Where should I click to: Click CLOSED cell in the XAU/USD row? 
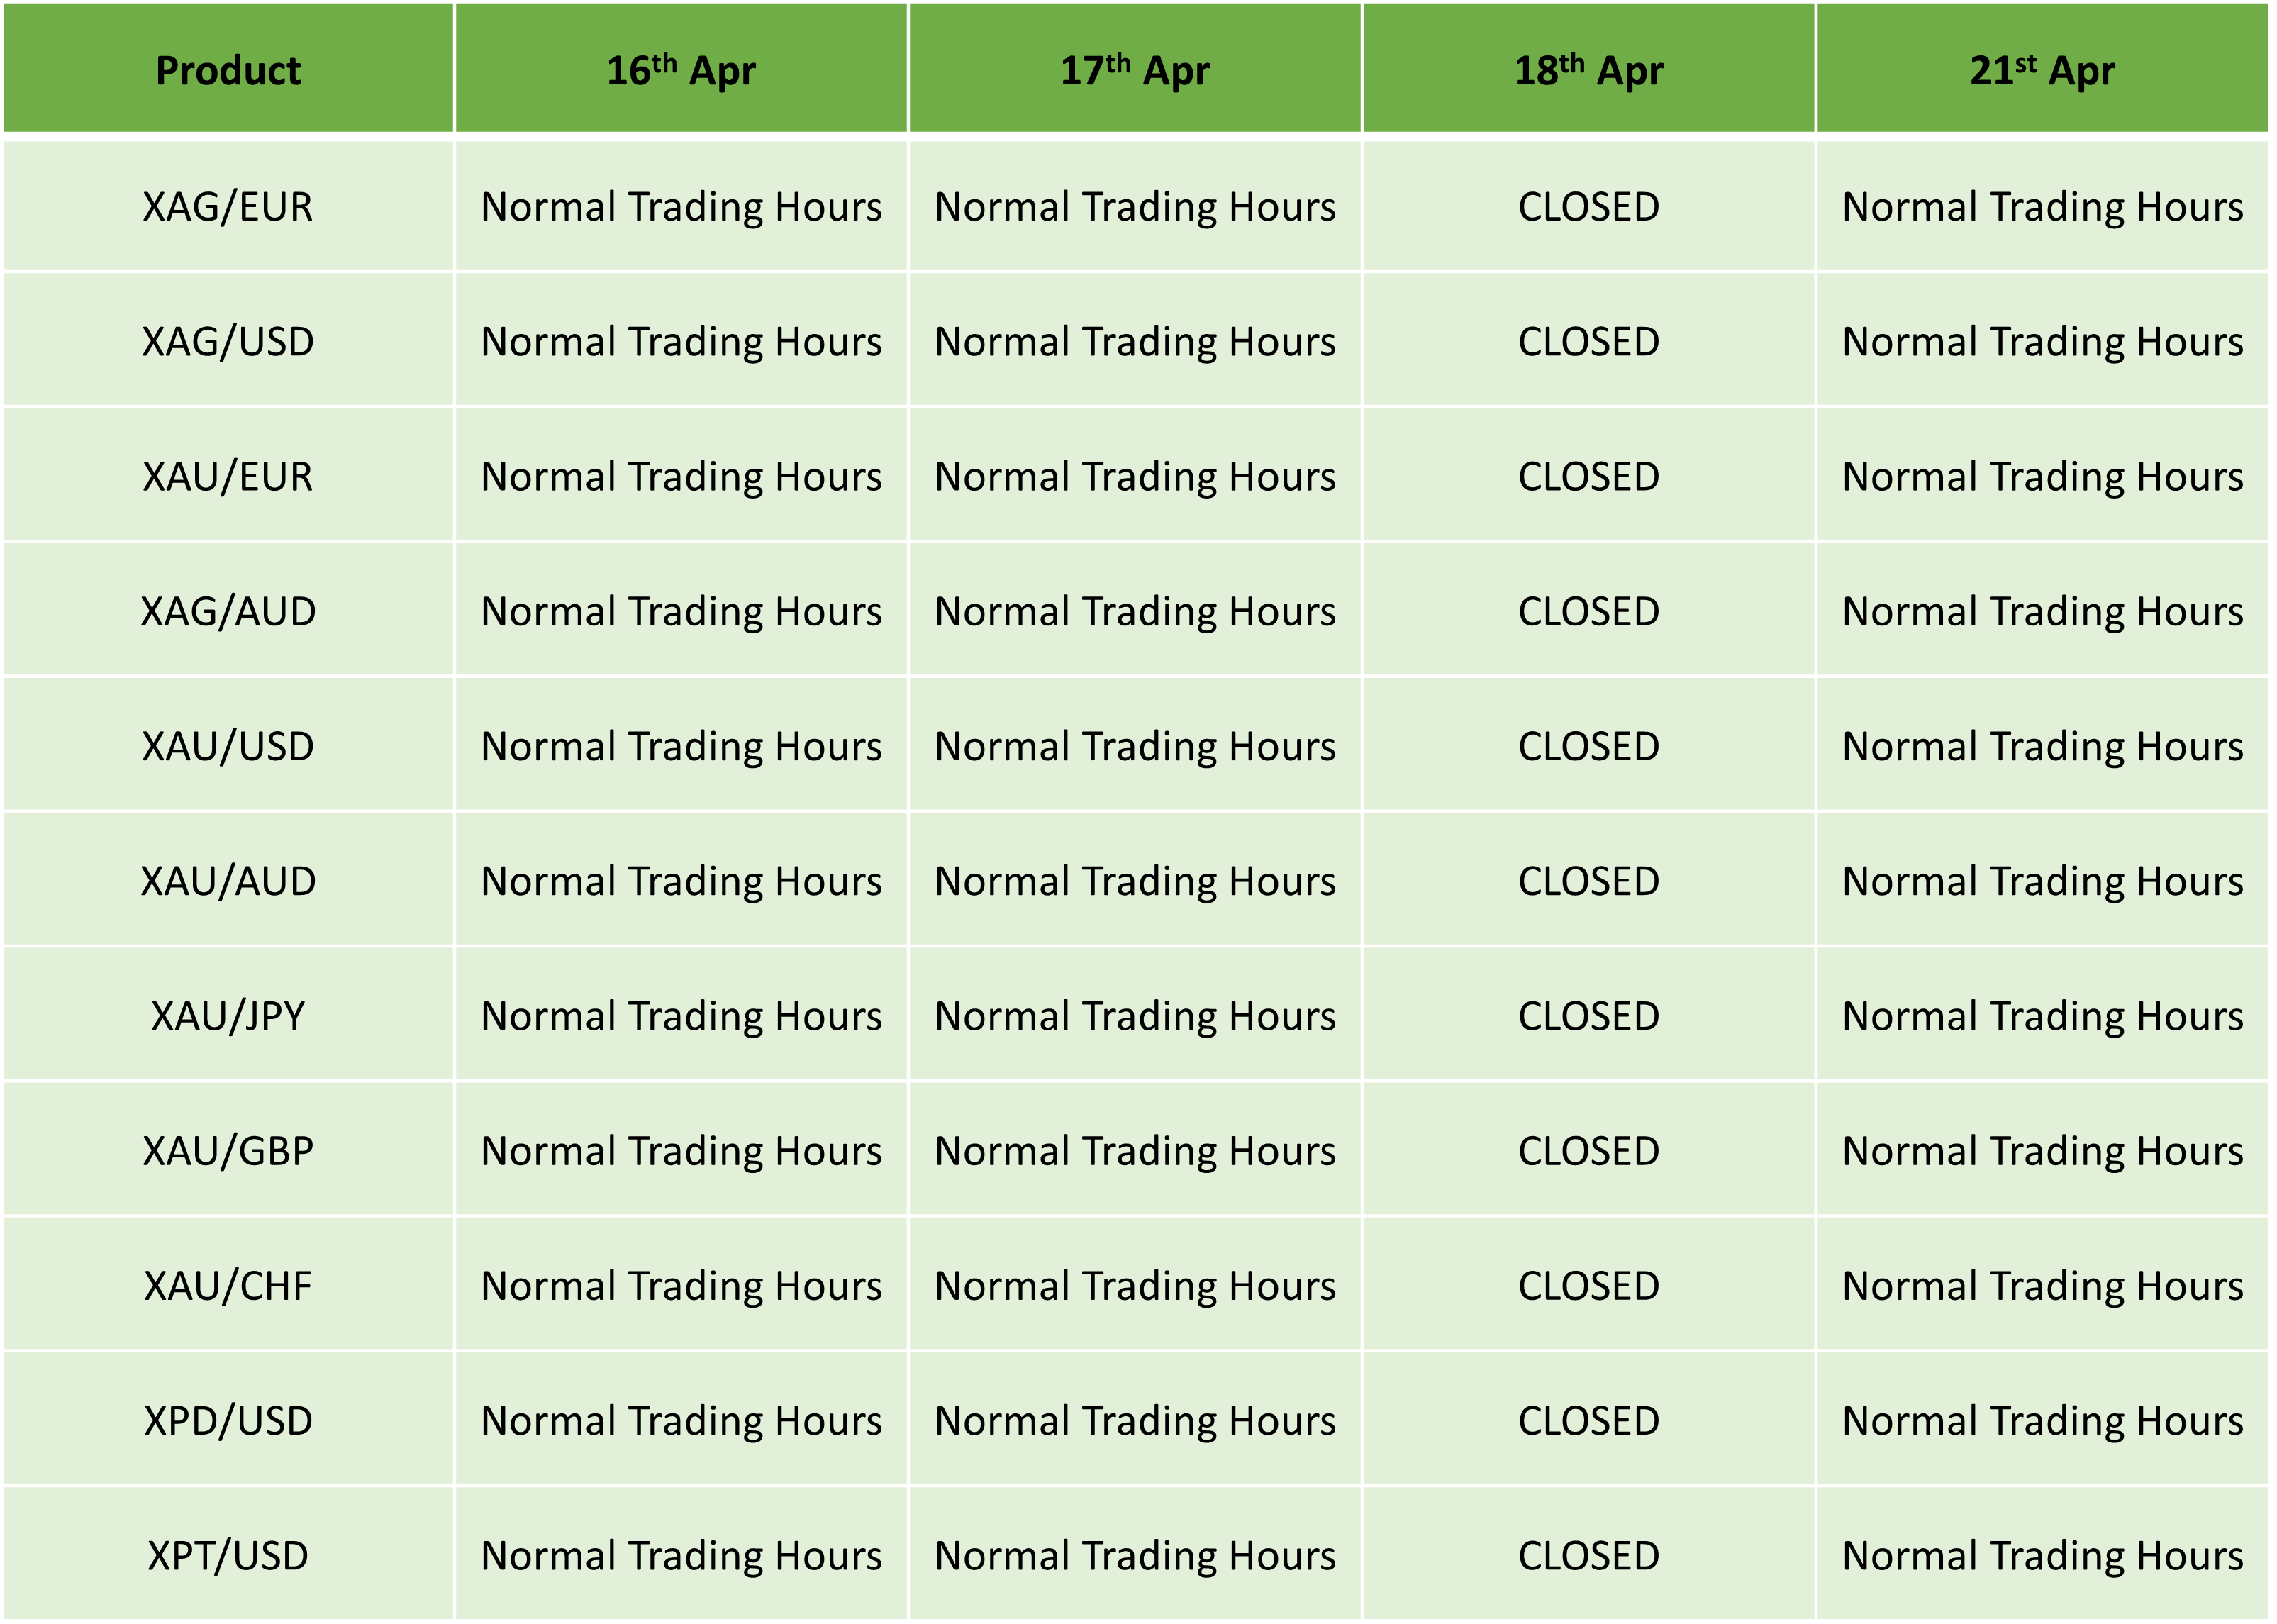point(1589,746)
